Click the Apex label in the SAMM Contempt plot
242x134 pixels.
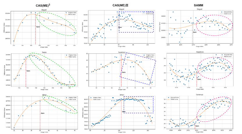pos(197,126)
